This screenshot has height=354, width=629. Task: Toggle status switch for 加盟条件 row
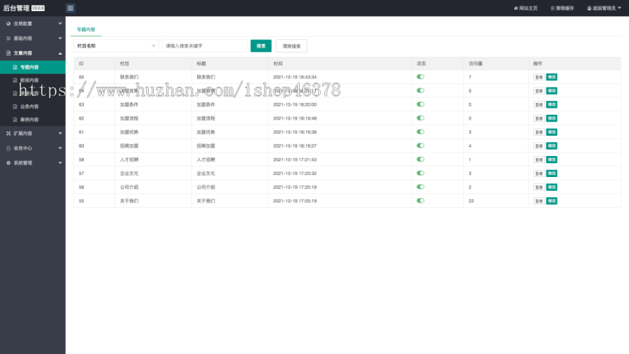(x=421, y=104)
